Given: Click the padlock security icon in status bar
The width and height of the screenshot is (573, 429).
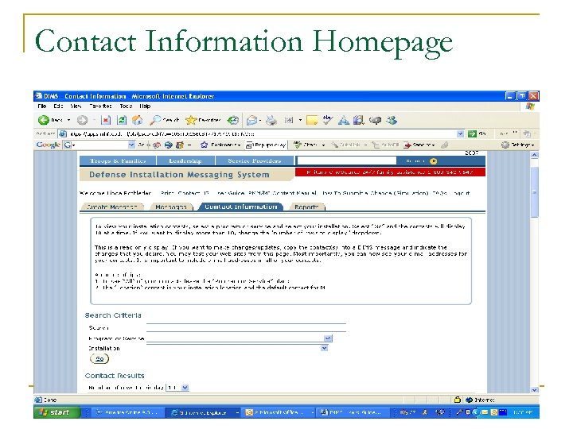Looking at the screenshot, I should (457, 400).
